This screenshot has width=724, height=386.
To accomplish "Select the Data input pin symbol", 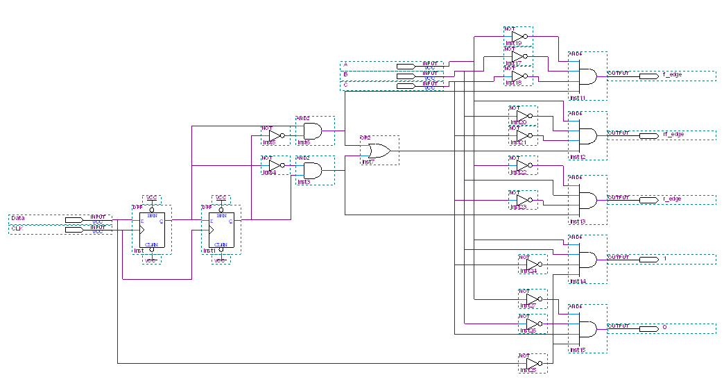I will (x=74, y=220).
